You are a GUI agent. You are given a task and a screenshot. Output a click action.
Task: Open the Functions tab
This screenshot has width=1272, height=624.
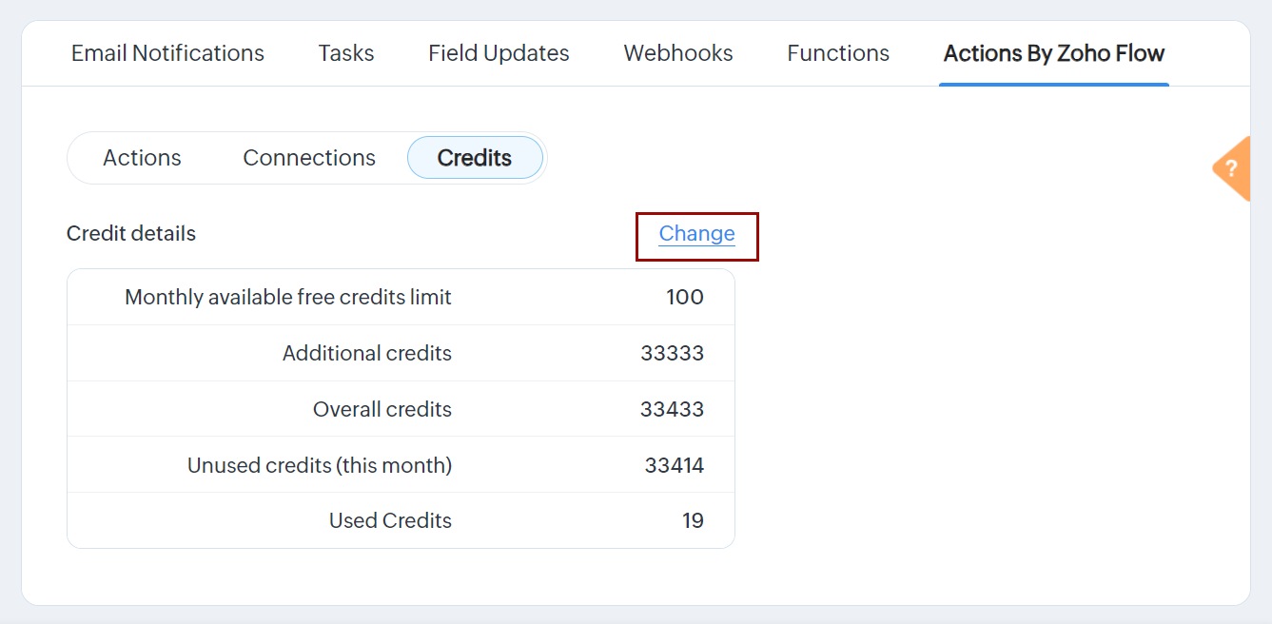click(x=838, y=53)
